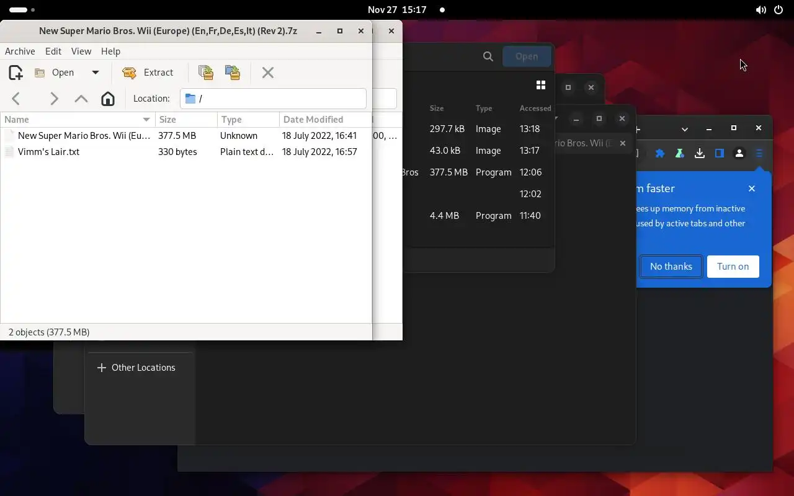The image size is (794, 496).
Task: Select the 297.7 kB Image file row in chooser
Action: pos(478,129)
